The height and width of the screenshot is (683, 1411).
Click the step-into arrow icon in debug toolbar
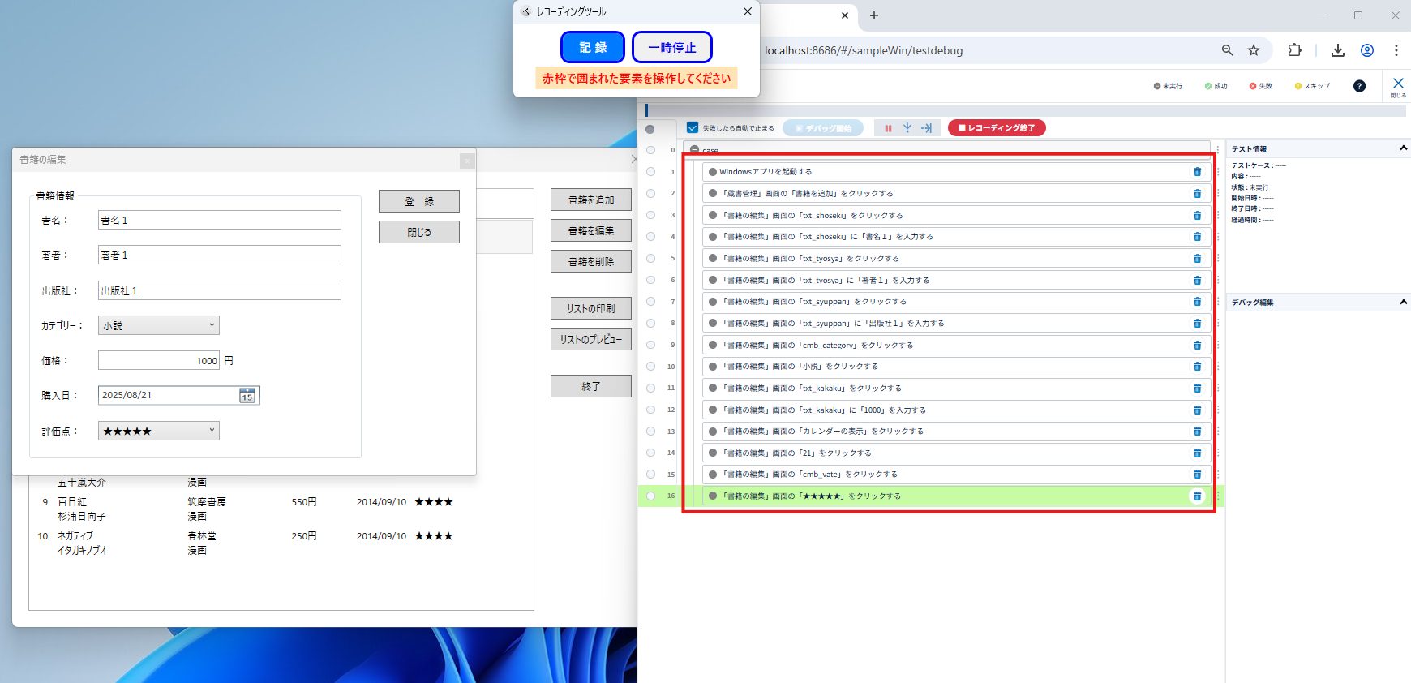pos(907,128)
